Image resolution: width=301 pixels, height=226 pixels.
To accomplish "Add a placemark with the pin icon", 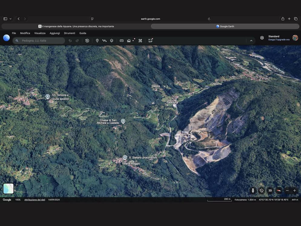I will coord(97,41).
